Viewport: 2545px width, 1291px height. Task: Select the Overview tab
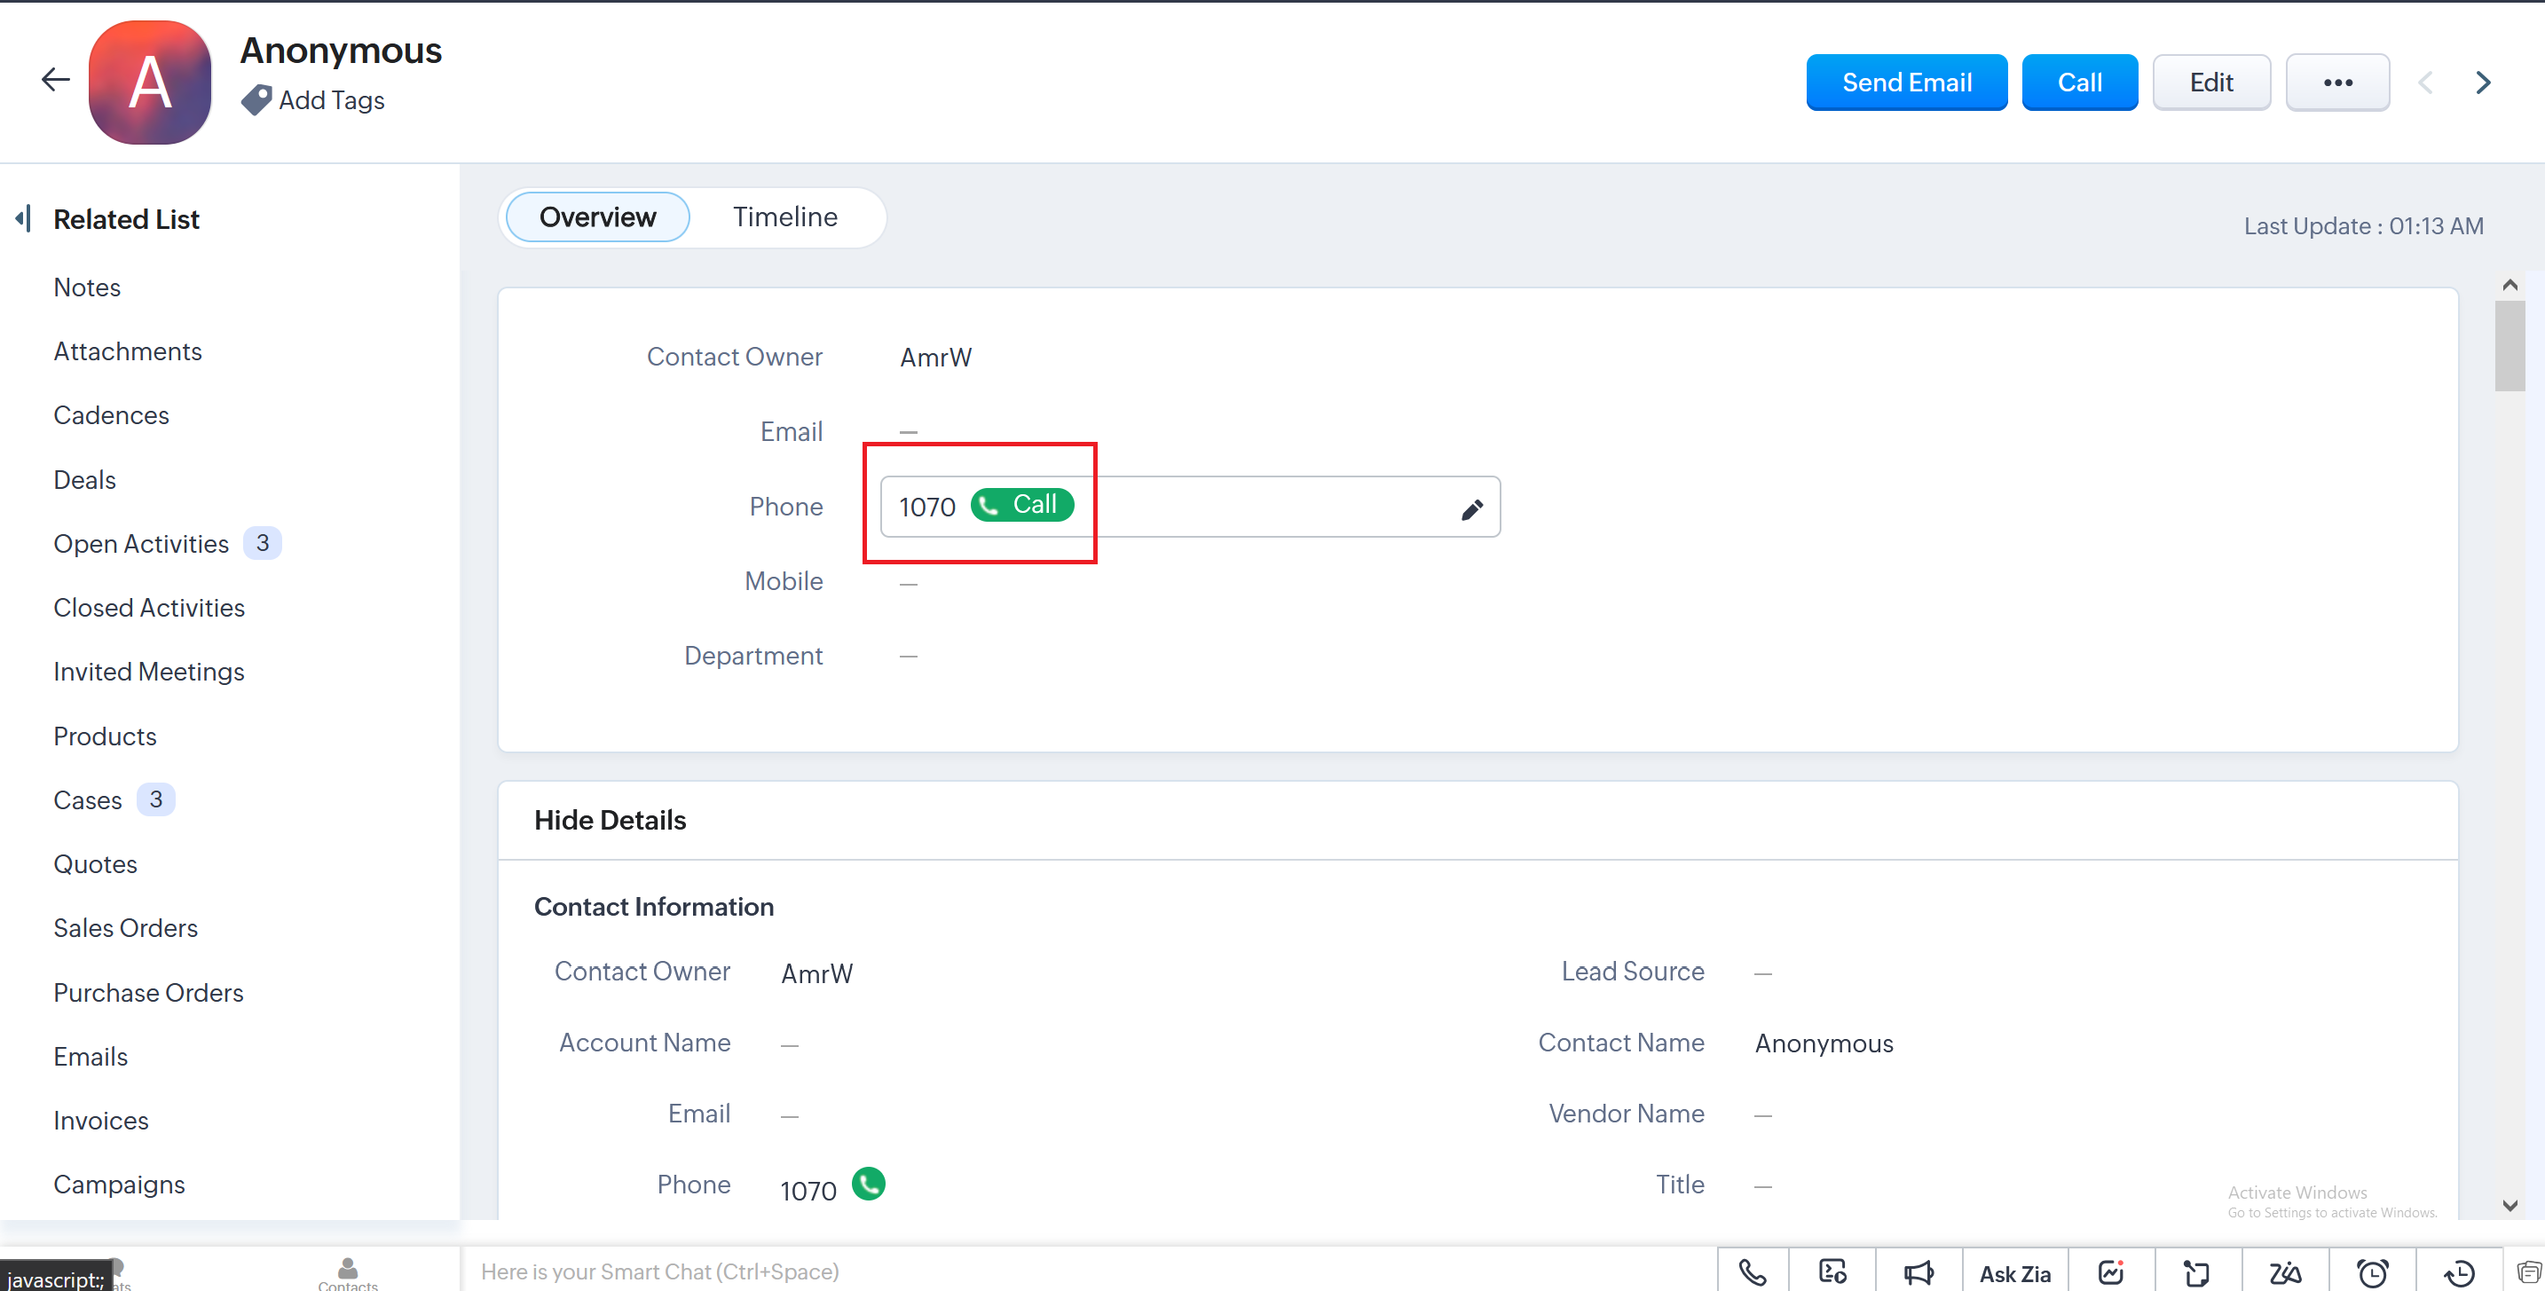[596, 216]
